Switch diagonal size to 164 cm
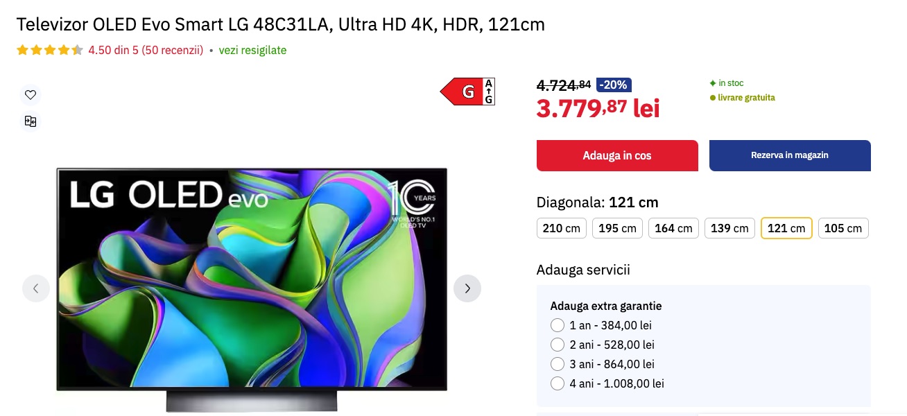Viewport: 907px width, 416px height. point(674,228)
